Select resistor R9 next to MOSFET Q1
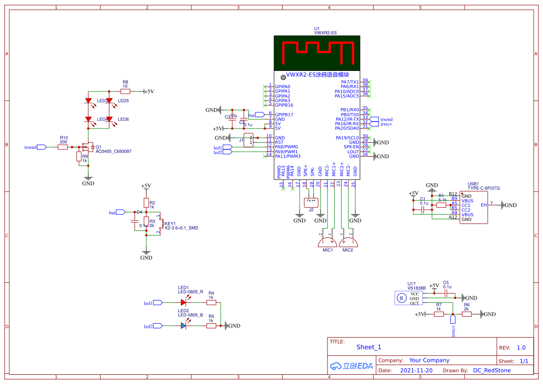Screen dimensions: 543x384 [79, 157]
